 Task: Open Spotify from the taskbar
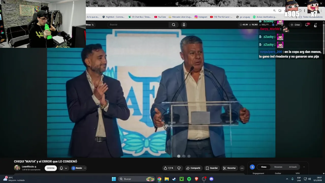(189, 179)
